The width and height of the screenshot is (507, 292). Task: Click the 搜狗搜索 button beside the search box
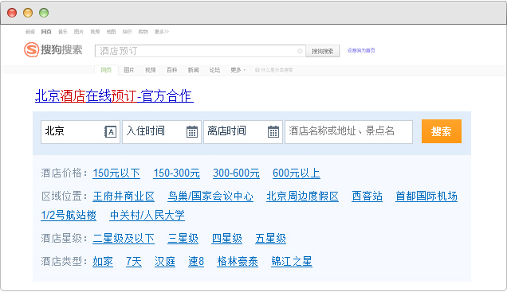coord(322,51)
